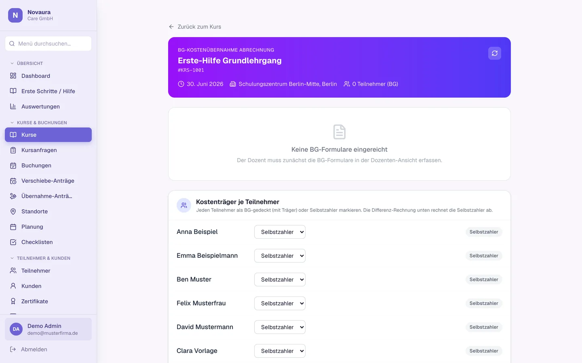
Task: Click the Checklisten checkbox icon
Action: click(13, 242)
